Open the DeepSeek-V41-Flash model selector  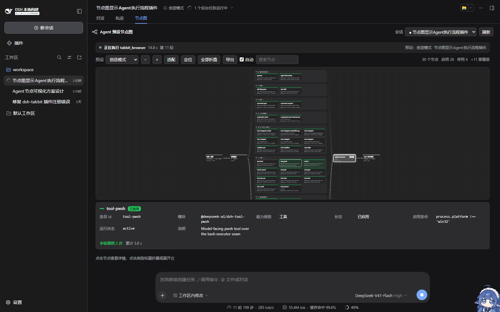(381, 295)
